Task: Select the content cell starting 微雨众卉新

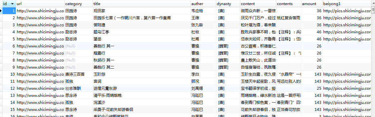Action: click(x=258, y=11)
